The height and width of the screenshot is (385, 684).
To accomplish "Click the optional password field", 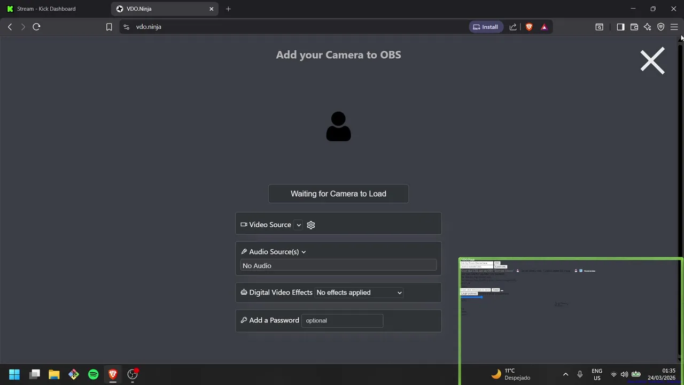I will point(342,321).
